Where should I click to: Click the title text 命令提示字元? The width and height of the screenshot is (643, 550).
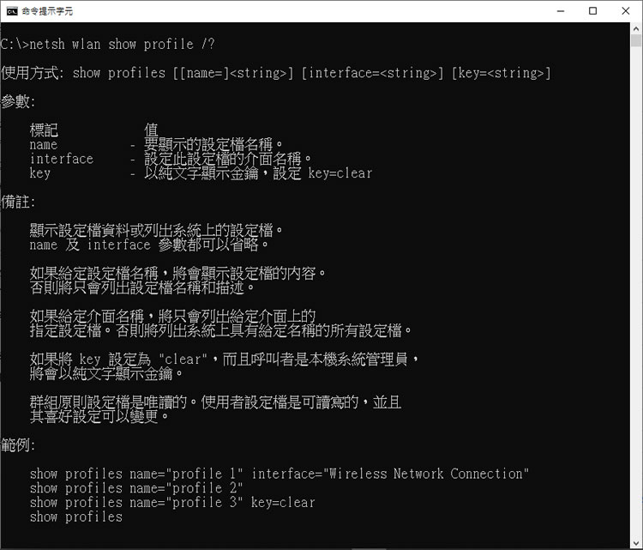coord(47,11)
